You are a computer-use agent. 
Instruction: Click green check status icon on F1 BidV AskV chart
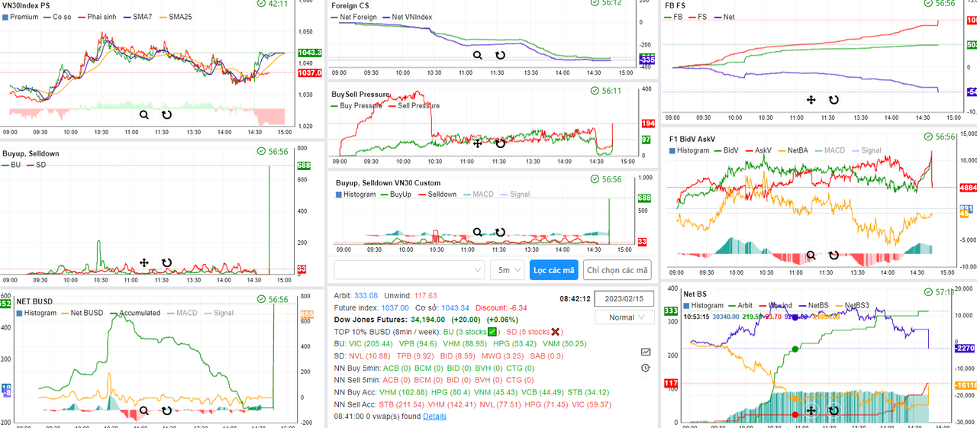tap(927, 137)
